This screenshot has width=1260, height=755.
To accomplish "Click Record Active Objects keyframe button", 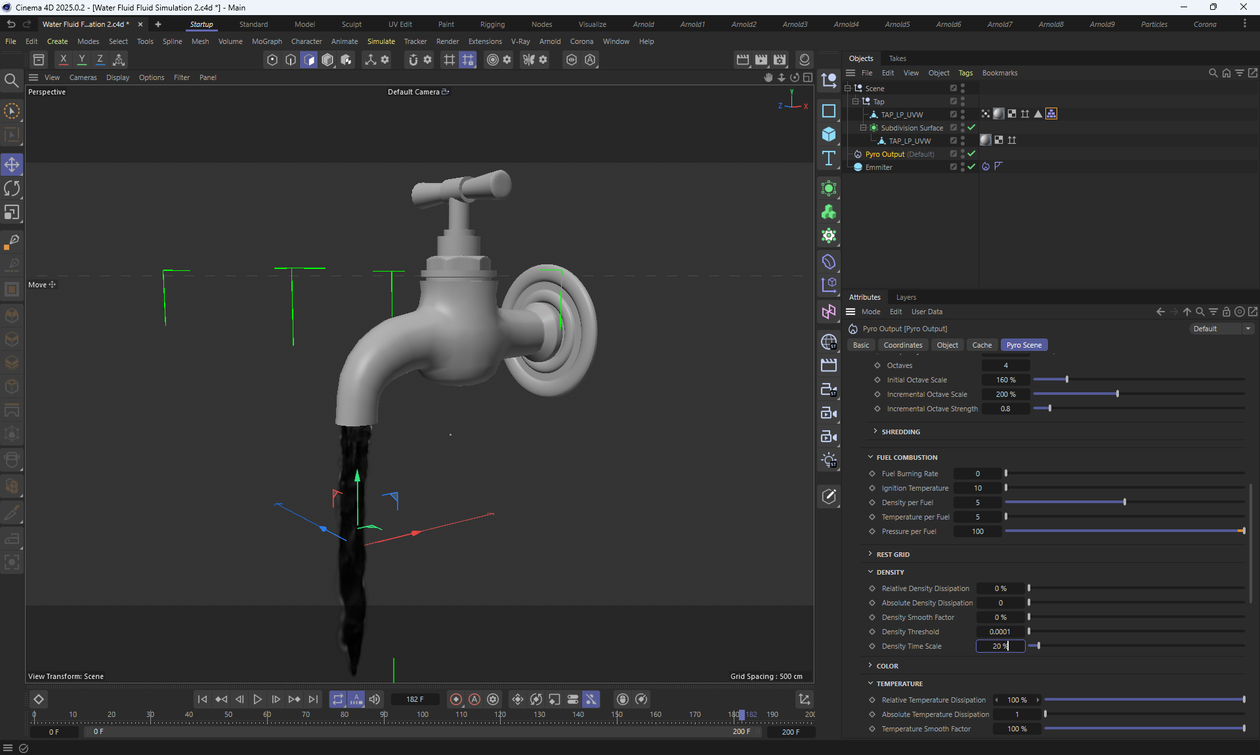I will point(456,699).
